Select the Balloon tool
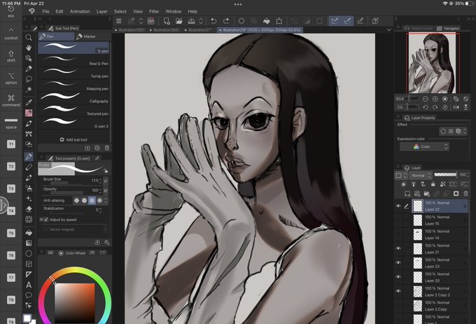This screenshot has width=476, height=324. point(29,295)
